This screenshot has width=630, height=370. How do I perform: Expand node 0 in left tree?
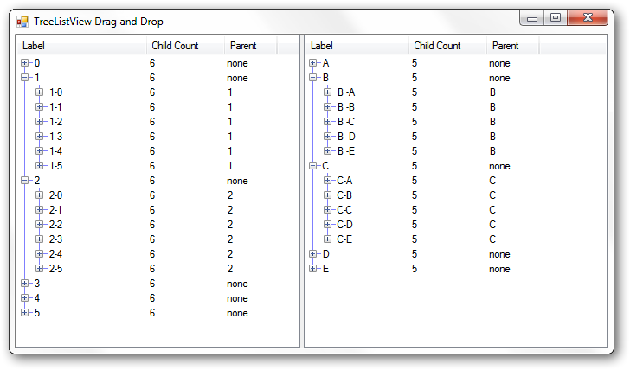coord(25,62)
